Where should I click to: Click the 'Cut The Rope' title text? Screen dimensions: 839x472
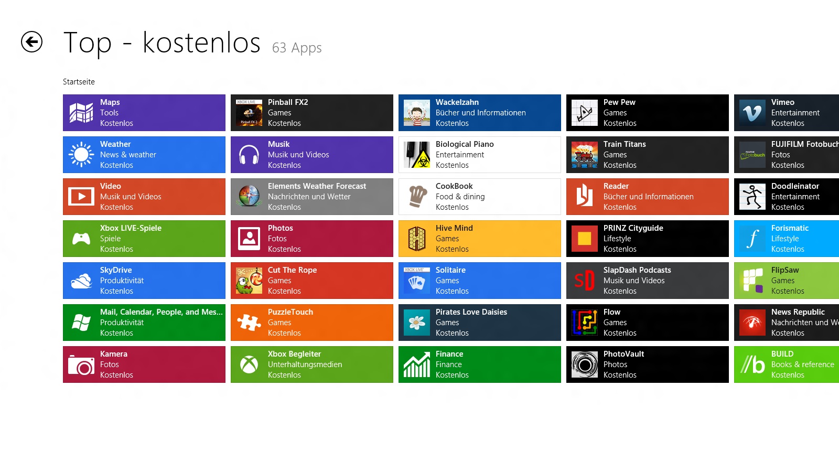[x=292, y=270]
